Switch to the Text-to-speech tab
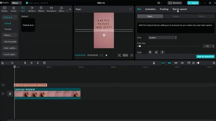This screenshot has width=216, height=121. click(x=180, y=9)
